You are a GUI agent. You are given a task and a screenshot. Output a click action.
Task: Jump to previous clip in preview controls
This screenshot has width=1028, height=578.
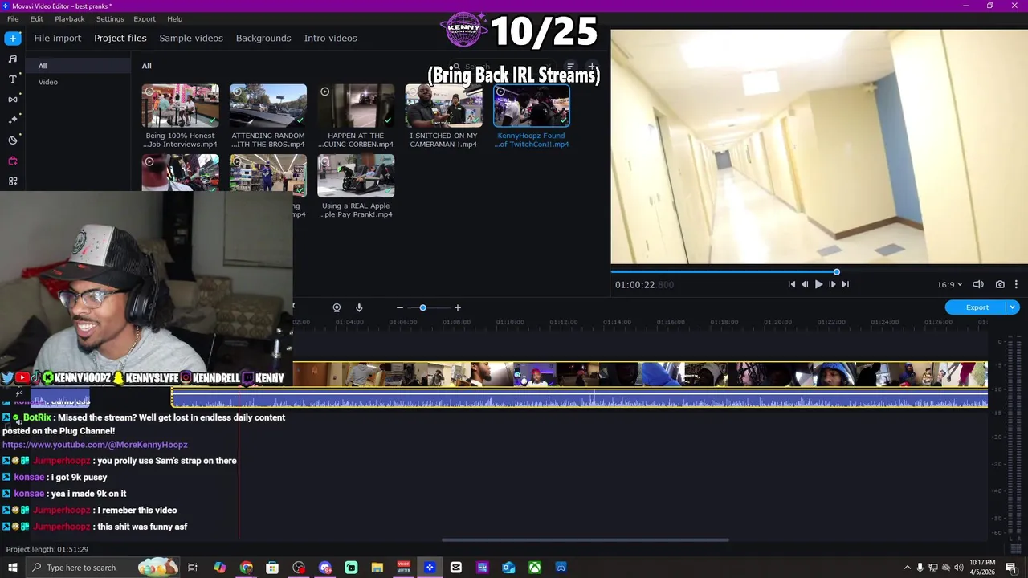tap(791, 284)
